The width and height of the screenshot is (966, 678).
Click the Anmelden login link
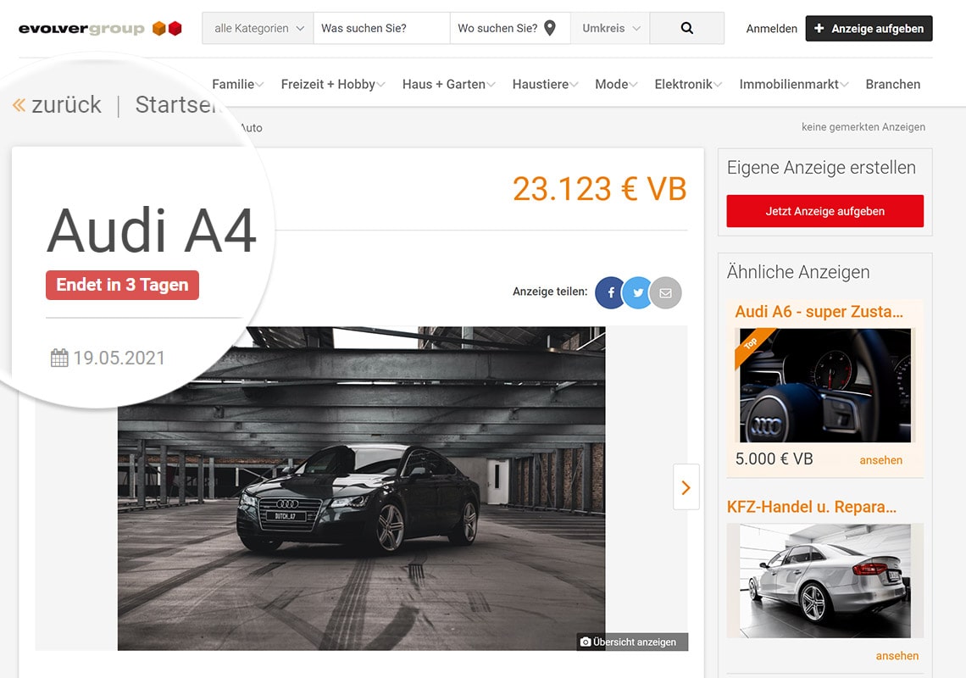771,29
